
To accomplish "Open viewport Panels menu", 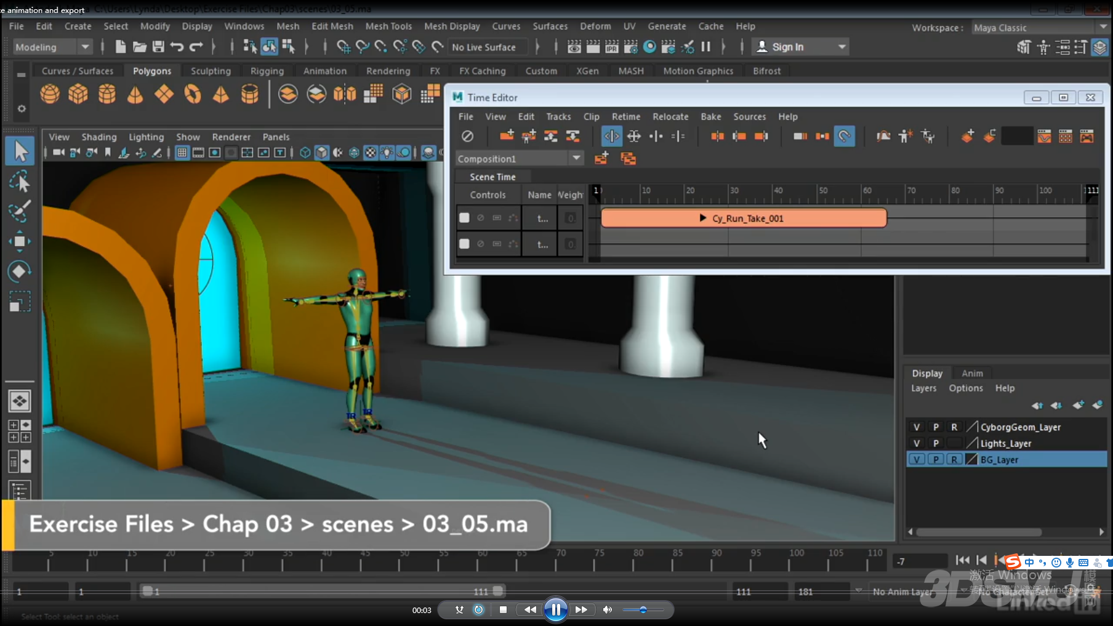I will [276, 137].
